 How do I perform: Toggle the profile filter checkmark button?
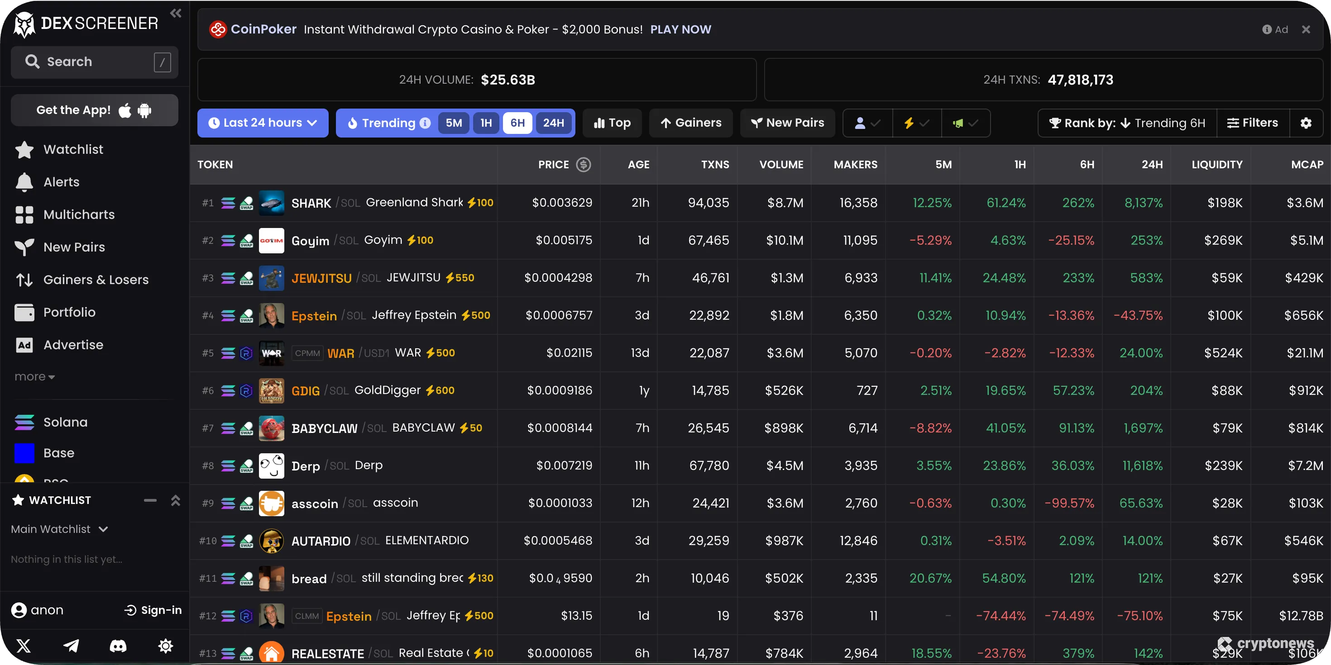pos(867,123)
